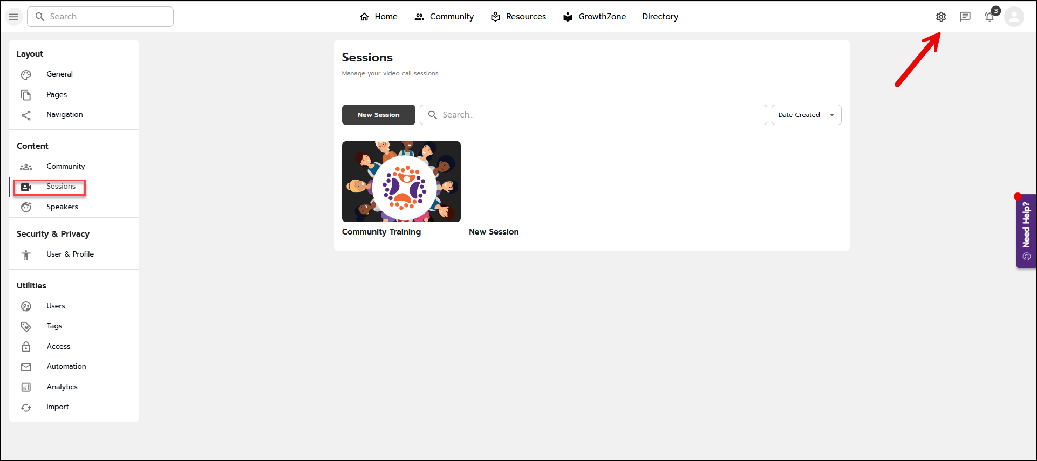This screenshot has width=1037, height=461.
Task: Click the Automation envelope icon
Action: (x=26, y=367)
